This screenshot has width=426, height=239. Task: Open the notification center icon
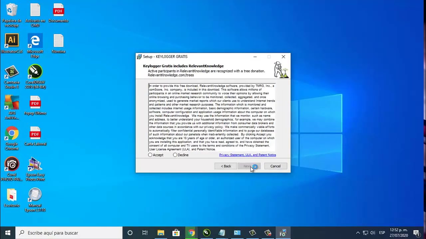point(416,233)
